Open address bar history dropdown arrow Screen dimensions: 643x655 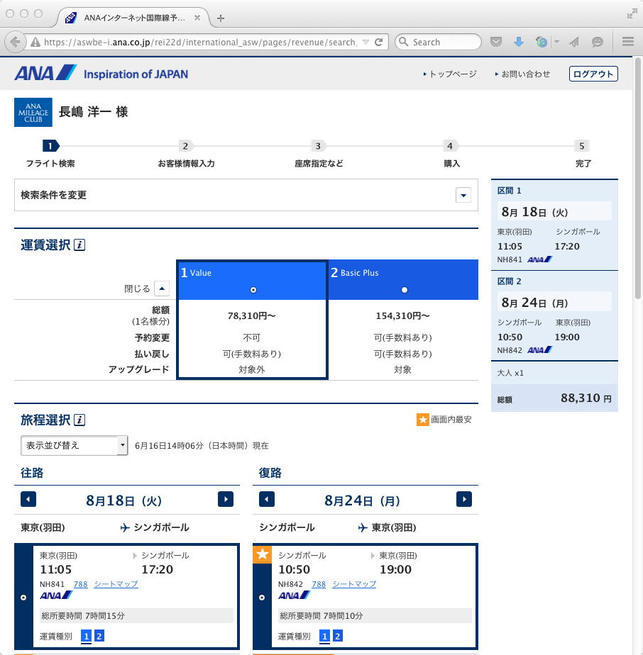click(366, 43)
